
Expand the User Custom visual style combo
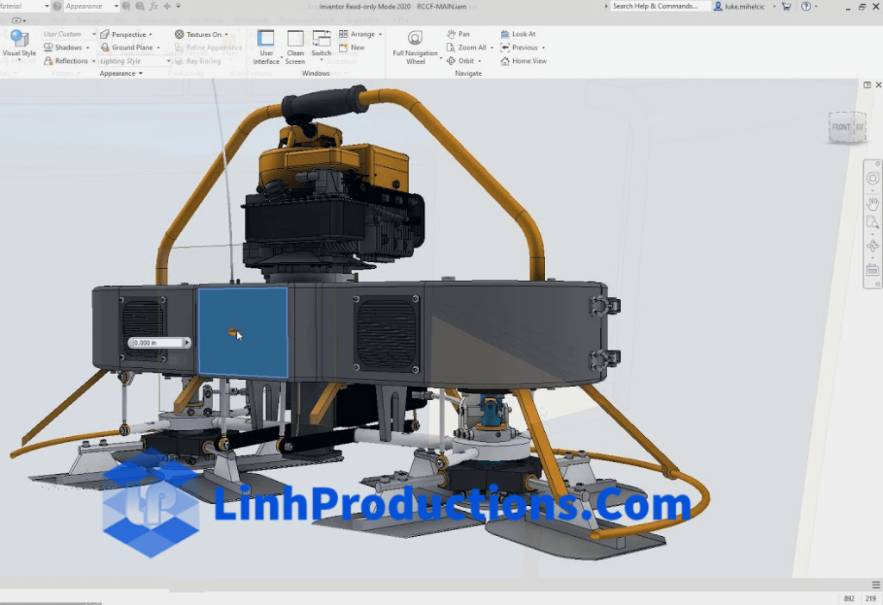(93, 34)
